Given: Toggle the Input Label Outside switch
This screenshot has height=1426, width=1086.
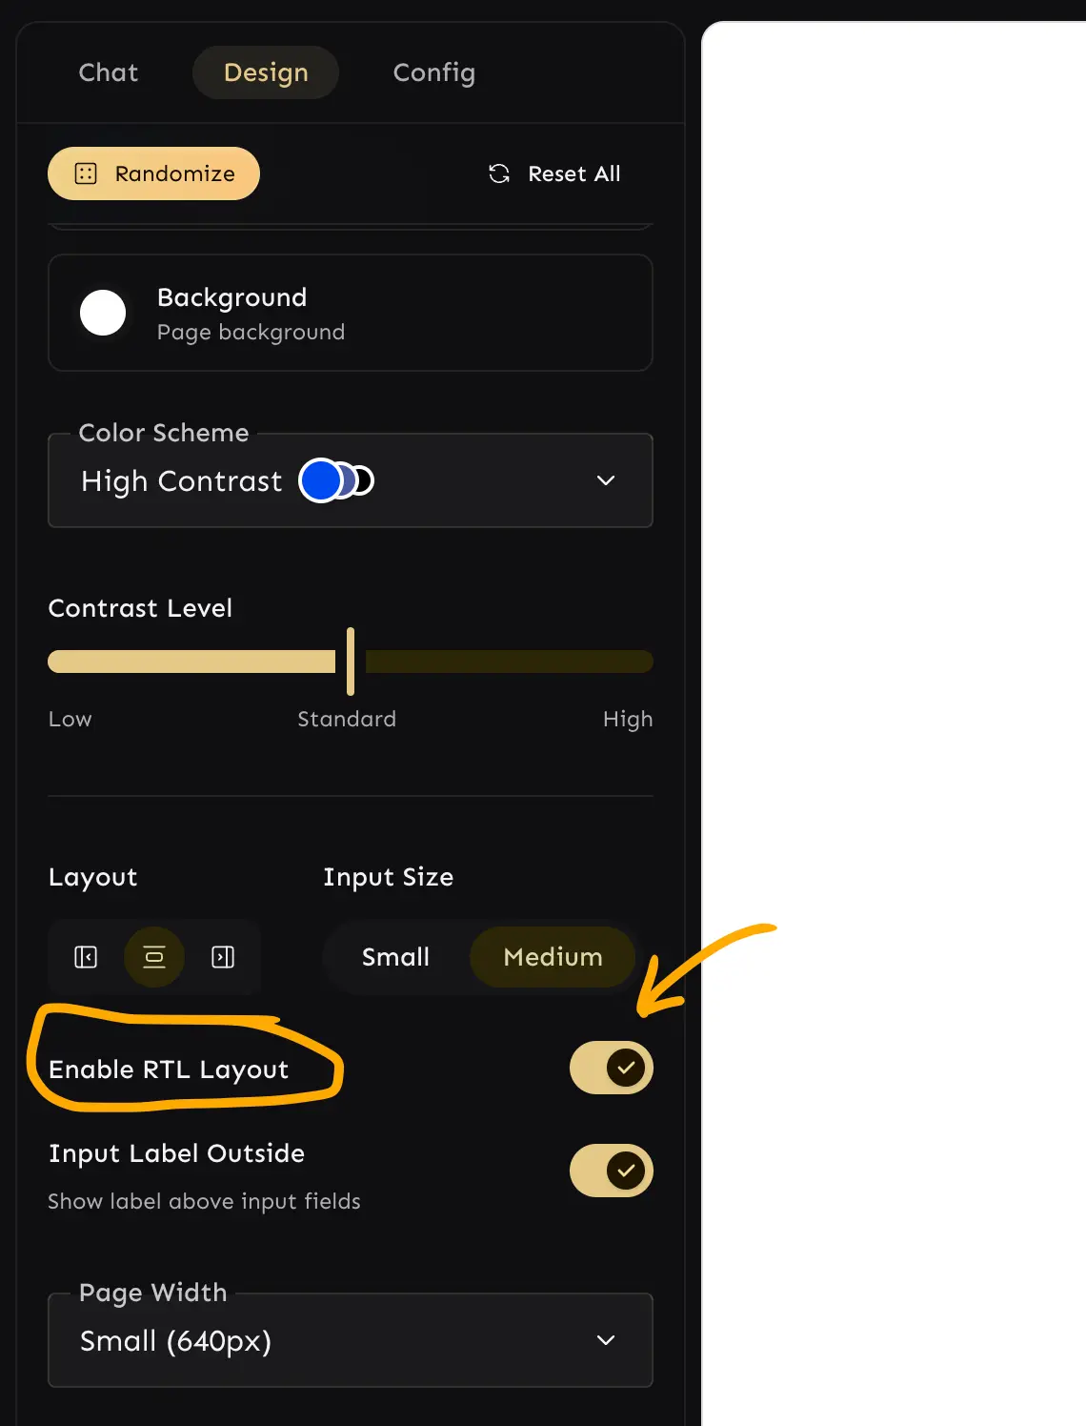Looking at the screenshot, I should [611, 1171].
